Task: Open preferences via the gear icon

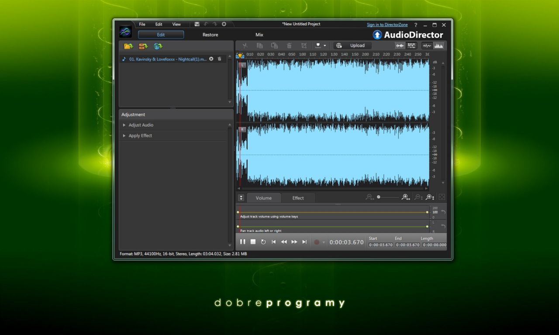Action: 224,24
